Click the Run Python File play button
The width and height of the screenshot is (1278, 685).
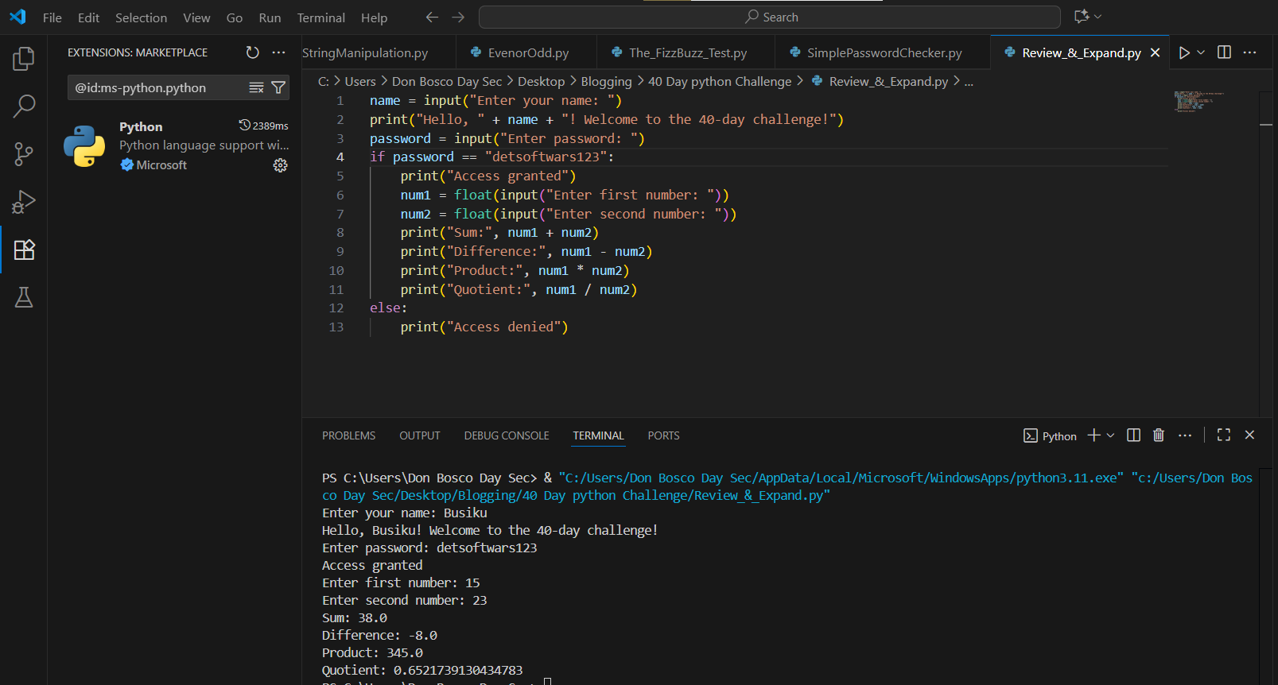point(1184,52)
